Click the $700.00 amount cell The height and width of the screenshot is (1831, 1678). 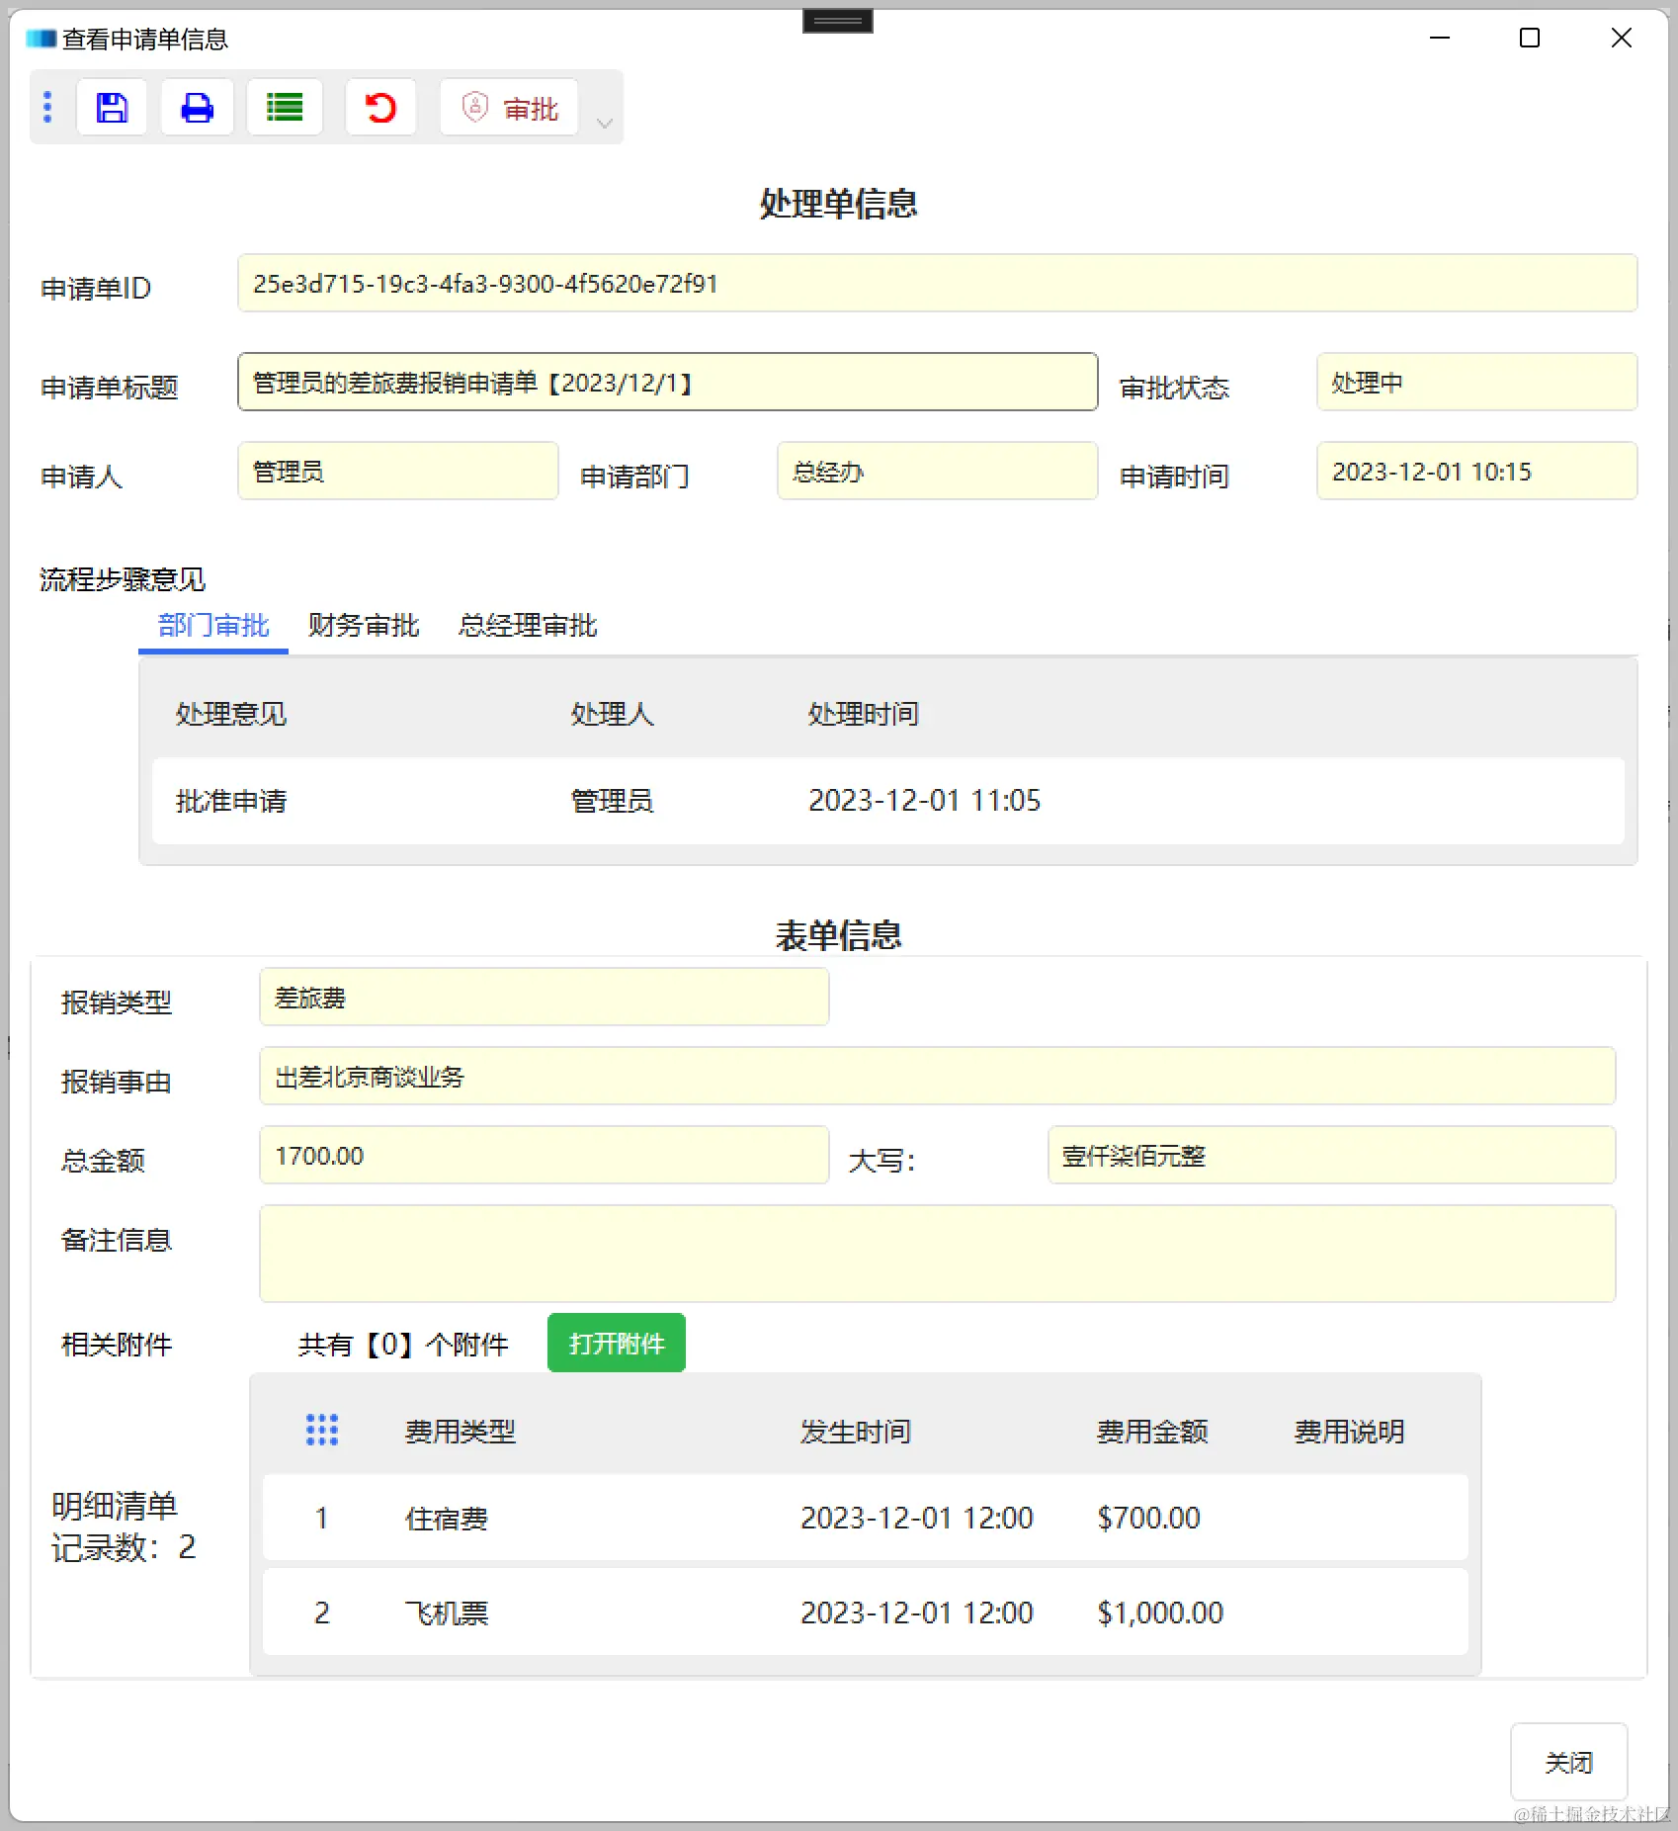(x=1148, y=1518)
